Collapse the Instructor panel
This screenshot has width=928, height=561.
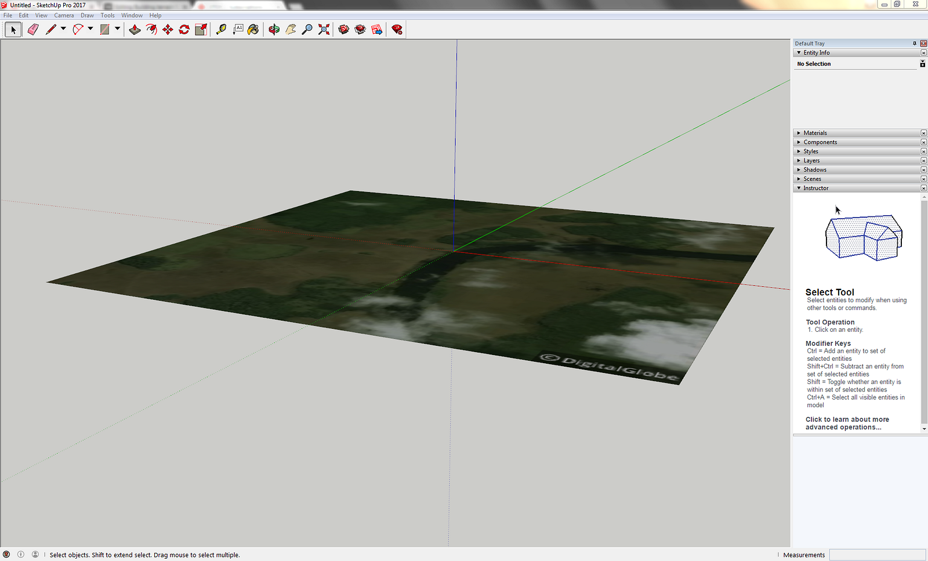[x=799, y=189]
